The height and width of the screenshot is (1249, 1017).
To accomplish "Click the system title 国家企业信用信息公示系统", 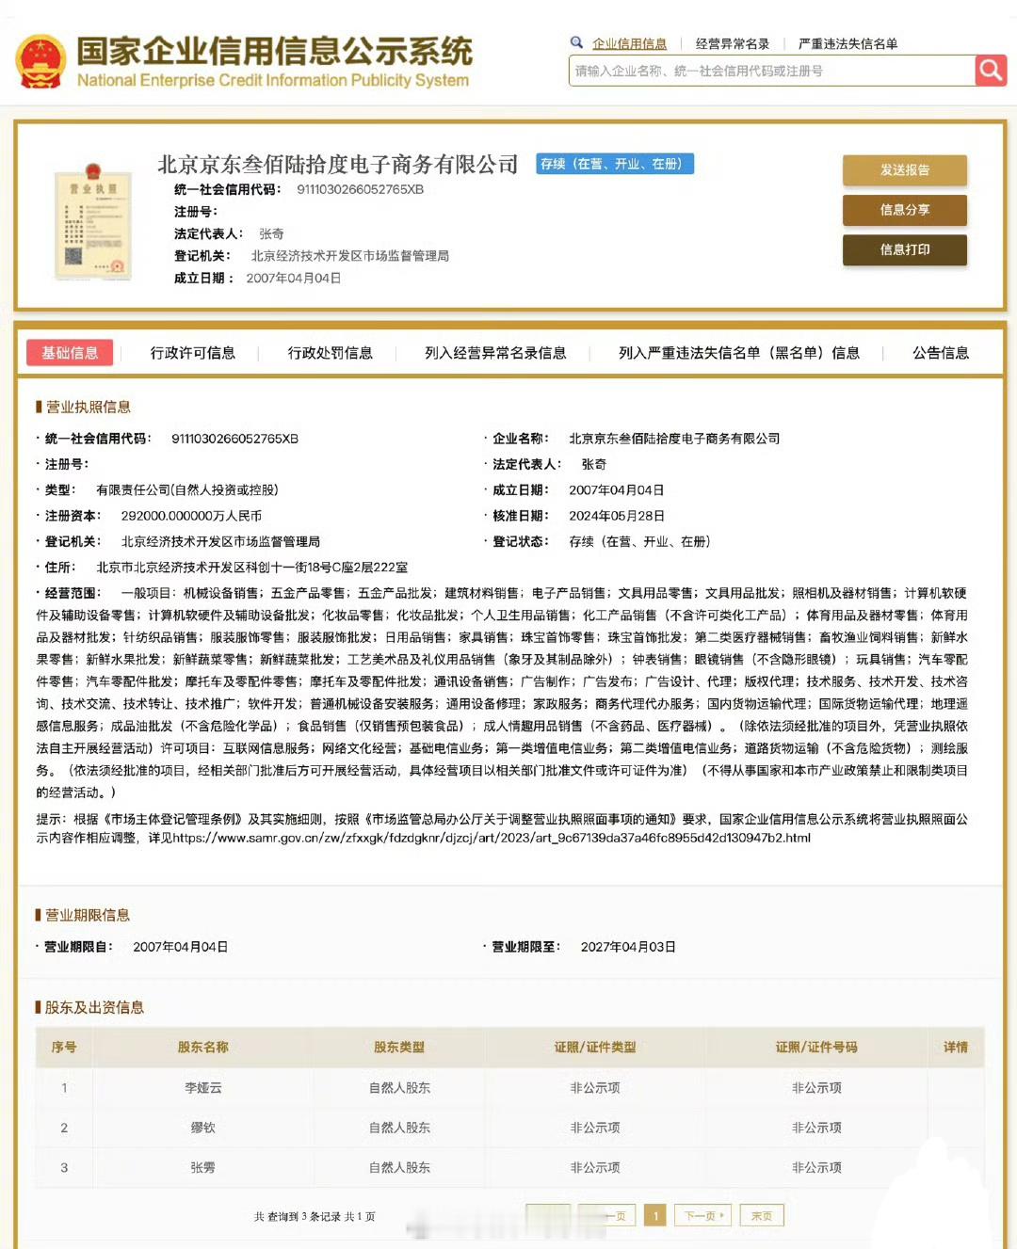I will pyautogui.click(x=274, y=51).
